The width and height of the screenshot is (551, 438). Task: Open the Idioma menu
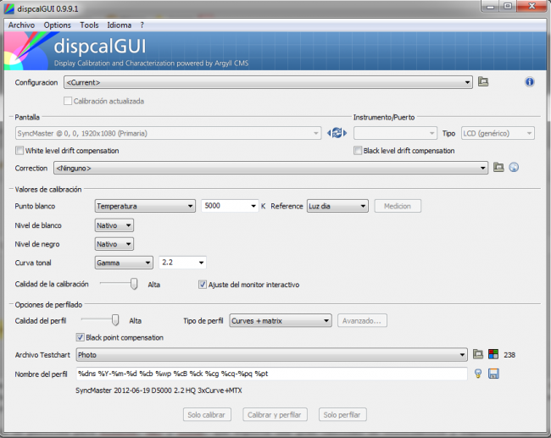120,25
